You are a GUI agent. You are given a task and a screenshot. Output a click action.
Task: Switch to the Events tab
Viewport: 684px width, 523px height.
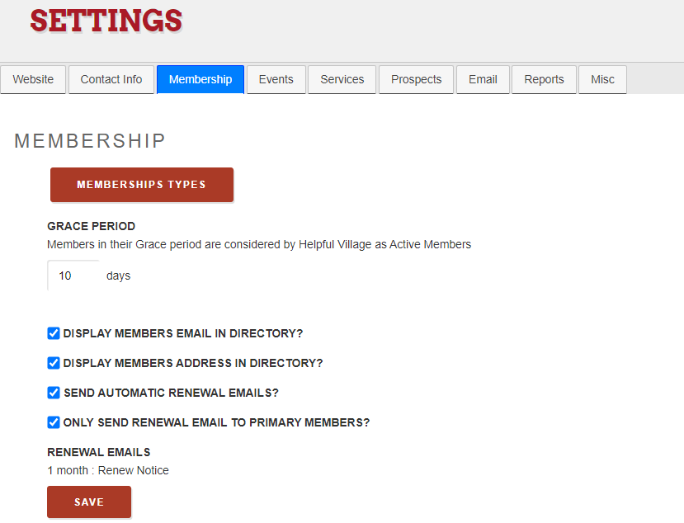click(x=276, y=79)
